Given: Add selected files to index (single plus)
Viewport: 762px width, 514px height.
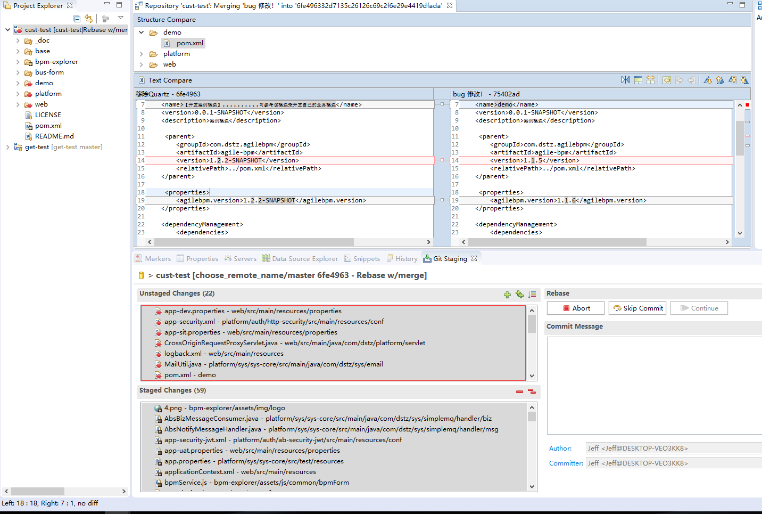Looking at the screenshot, I should tap(507, 295).
